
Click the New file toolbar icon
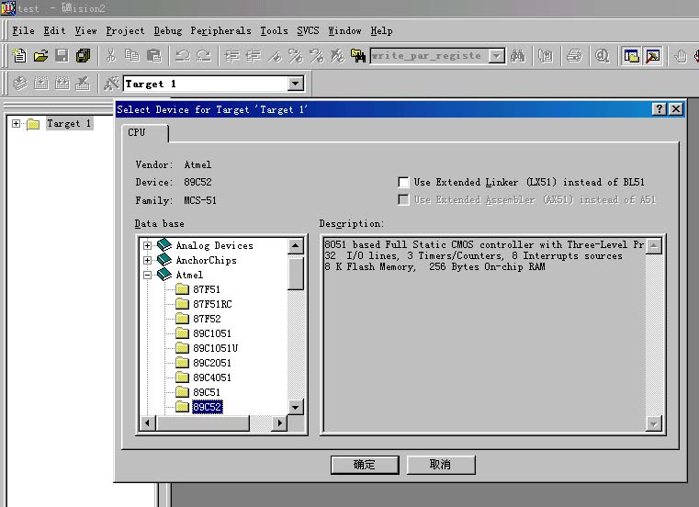click(19, 56)
